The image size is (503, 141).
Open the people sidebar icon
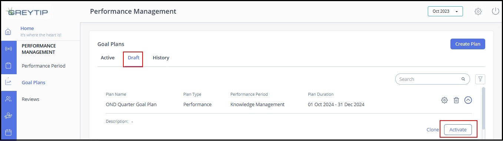click(x=8, y=99)
